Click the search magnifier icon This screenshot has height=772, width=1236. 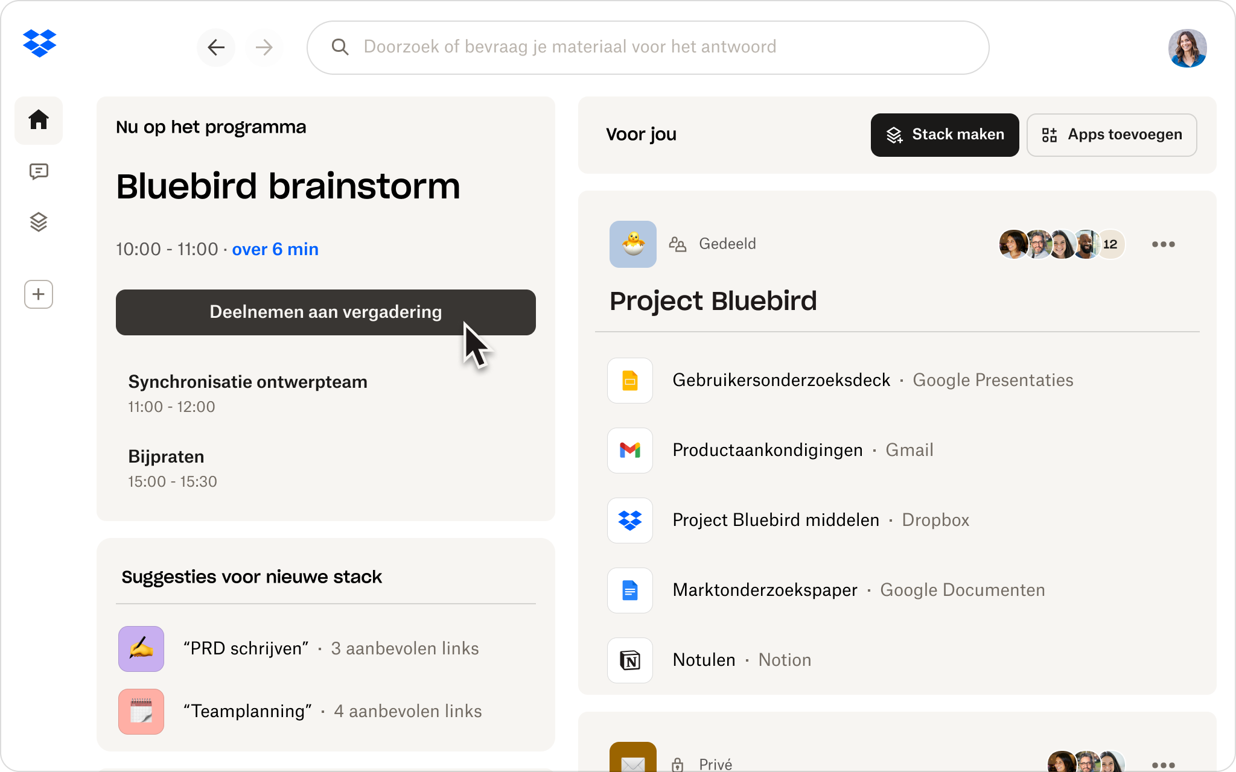point(340,47)
